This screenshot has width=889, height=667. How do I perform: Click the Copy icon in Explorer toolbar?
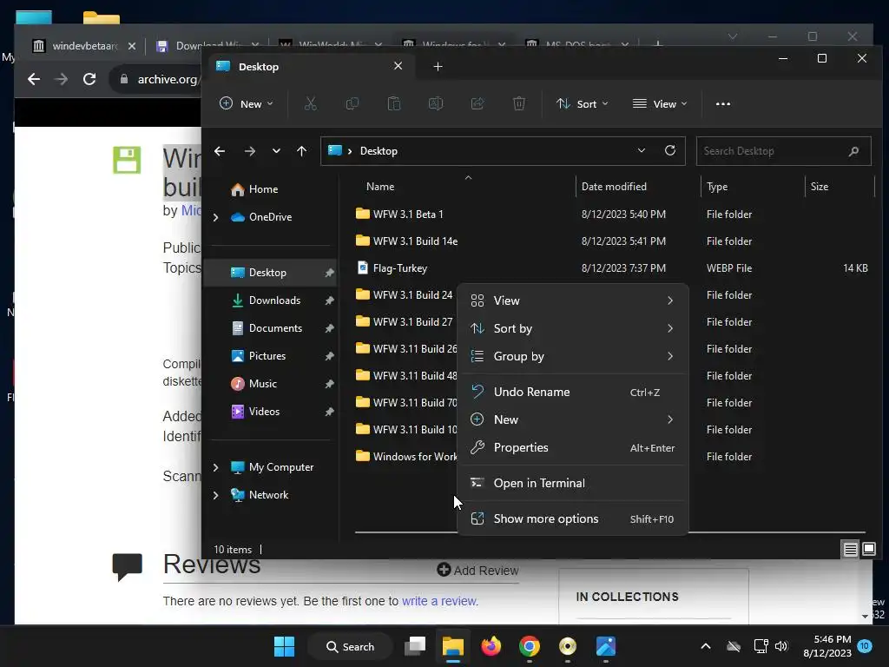click(x=352, y=104)
